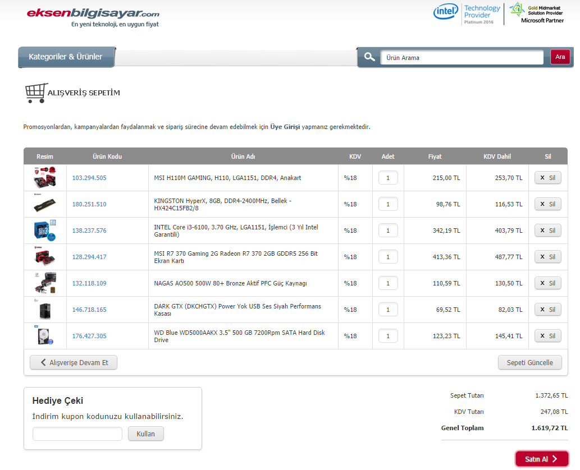The image size is (580, 470).
Task: Click quantity field for MSI H110M GAMING
Action: pyautogui.click(x=388, y=178)
